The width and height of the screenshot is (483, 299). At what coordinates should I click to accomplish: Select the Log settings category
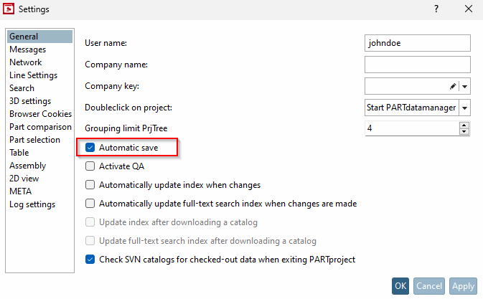pyautogui.click(x=32, y=204)
